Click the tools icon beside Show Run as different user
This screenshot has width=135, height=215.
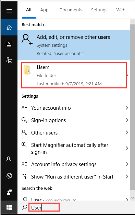click(x=24, y=176)
